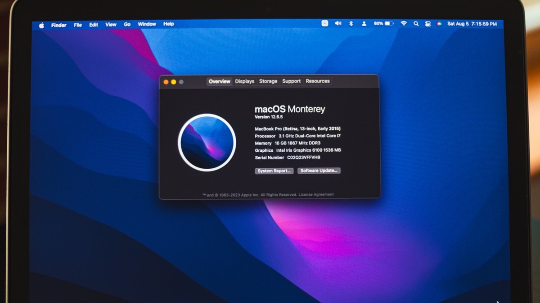Open the License Agreement link
540x303 pixels.
pyautogui.click(x=315, y=193)
